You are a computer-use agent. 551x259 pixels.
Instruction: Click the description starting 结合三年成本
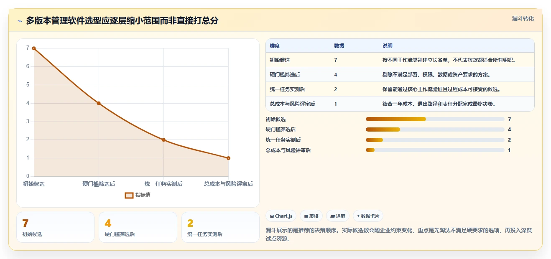(439, 104)
